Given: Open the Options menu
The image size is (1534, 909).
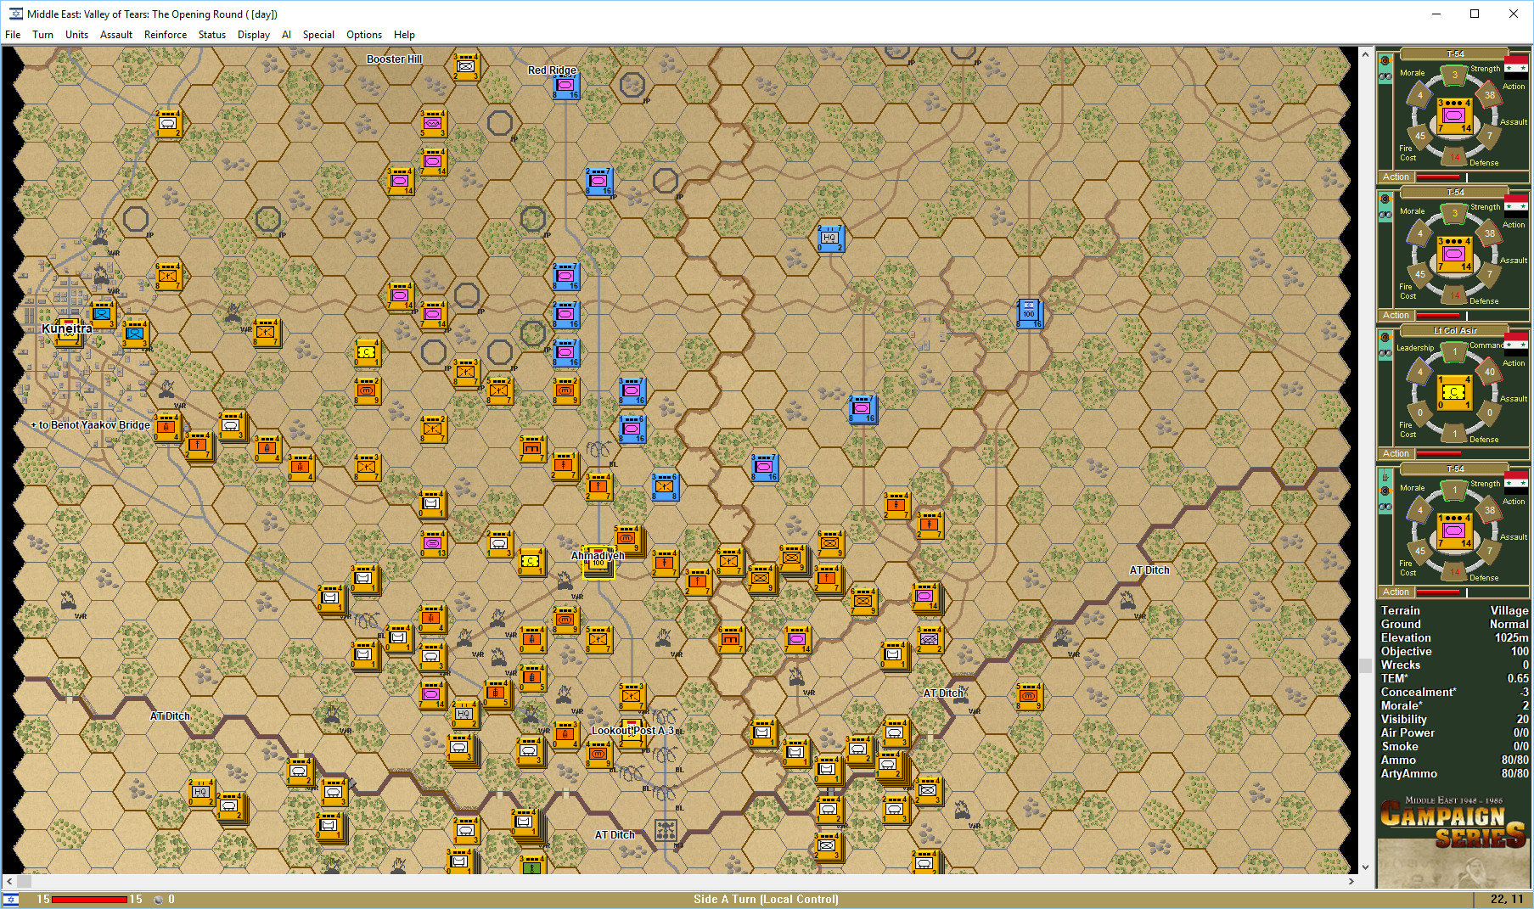Looking at the screenshot, I should click(364, 35).
